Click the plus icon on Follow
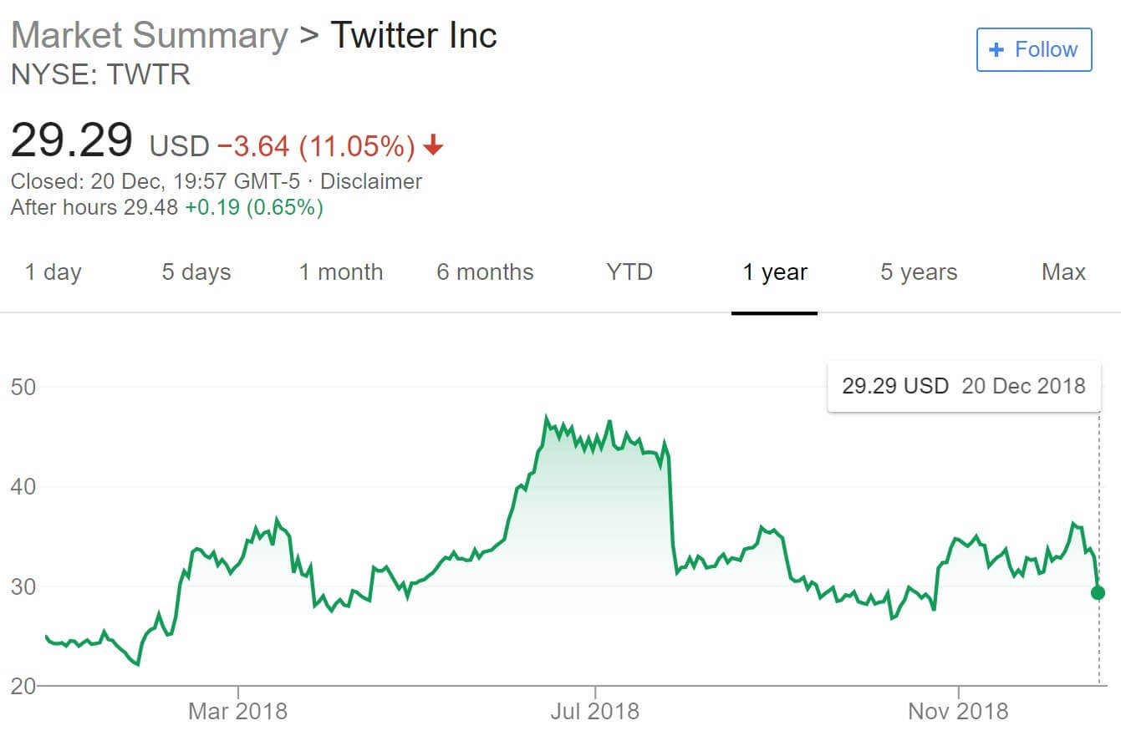 tap(996, 49)
